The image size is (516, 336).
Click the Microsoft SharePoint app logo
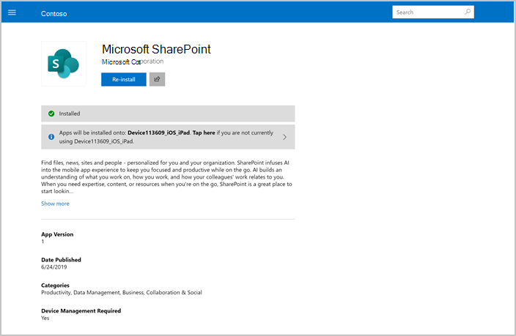click(x=64, y=64)
